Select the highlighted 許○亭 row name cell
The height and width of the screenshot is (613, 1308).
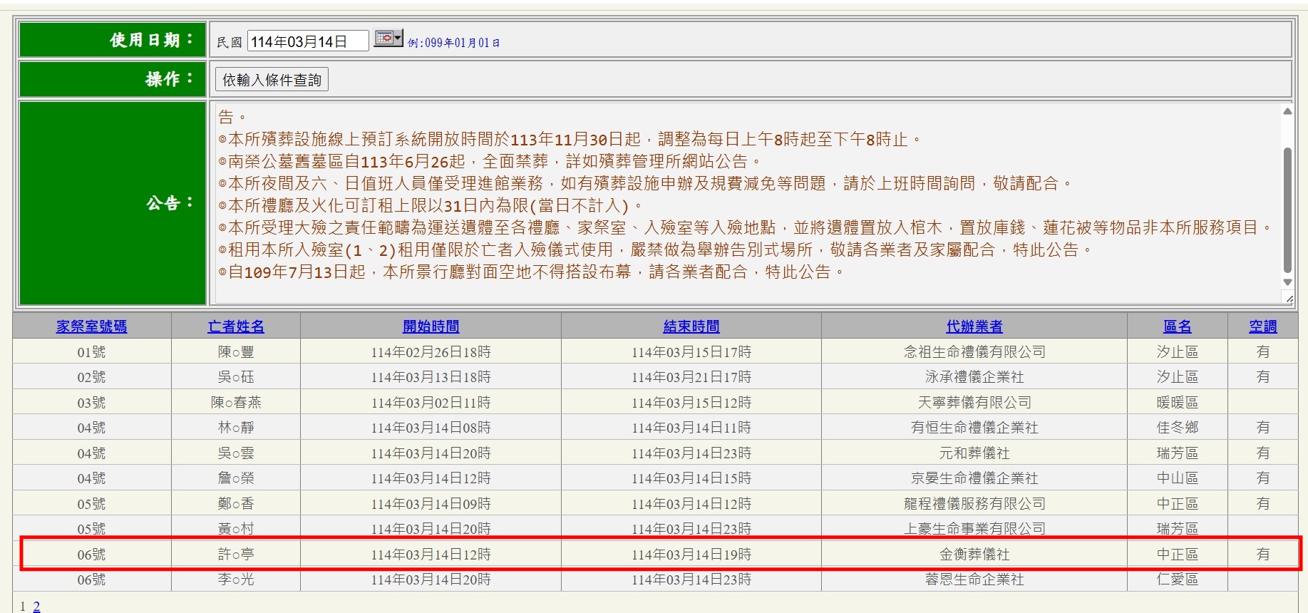(236, 555)
